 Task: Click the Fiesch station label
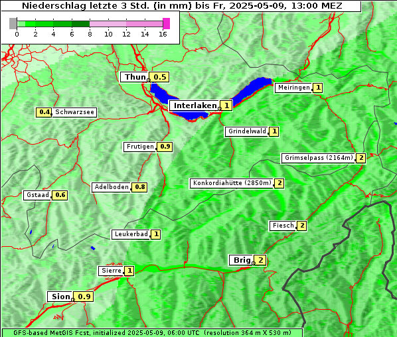click(x=283, y=226)
